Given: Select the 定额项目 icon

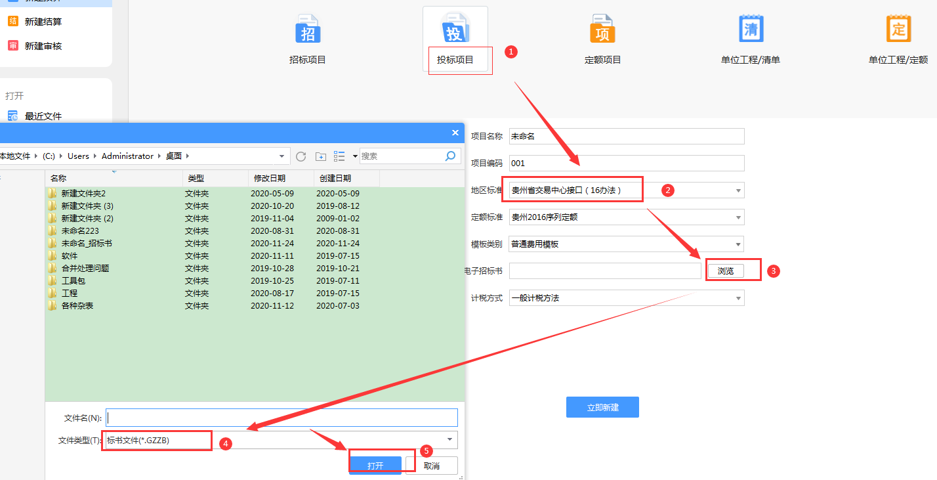Looking at the screenshot, I should pos(602,30).
